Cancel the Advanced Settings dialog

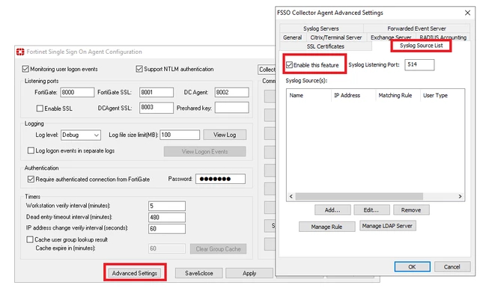(452, 266)
